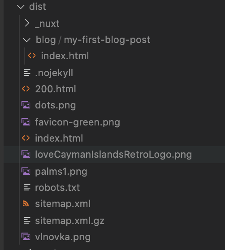Open the vlnovka.png file
Screen dimensions: 225x250
pyautogui.click(x=63, y=237)
